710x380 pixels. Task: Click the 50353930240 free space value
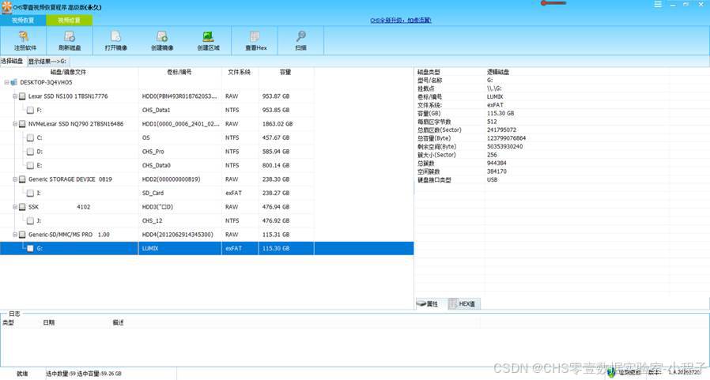[x=505, y=147]
